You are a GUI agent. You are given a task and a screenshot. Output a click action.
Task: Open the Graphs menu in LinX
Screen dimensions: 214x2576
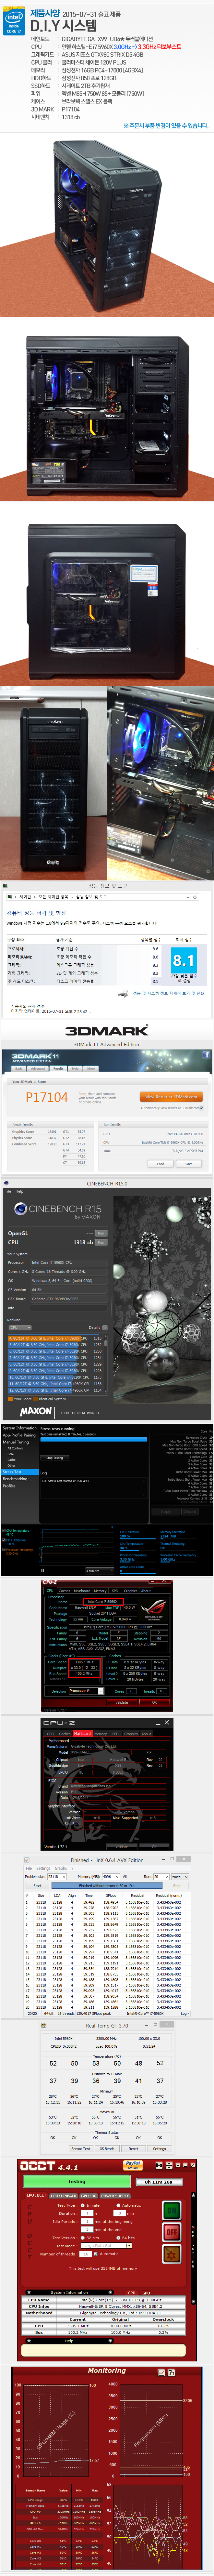[61, 1868]
